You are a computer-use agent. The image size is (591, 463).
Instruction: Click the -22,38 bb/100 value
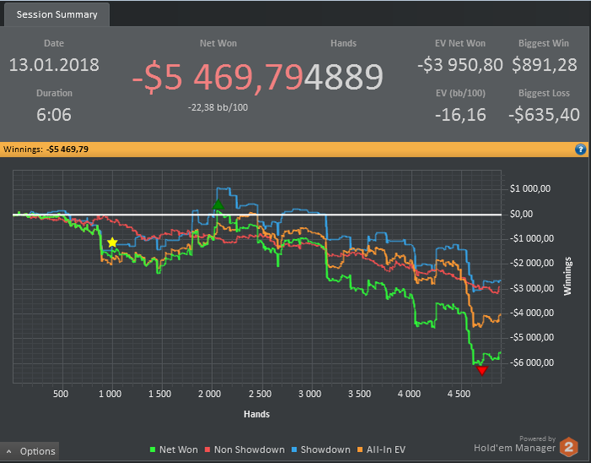(x=218, y=107)
